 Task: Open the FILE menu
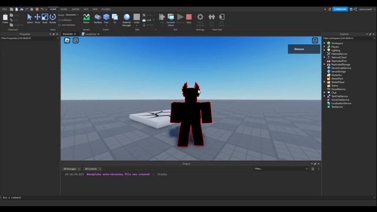click(x=4, y=9)
